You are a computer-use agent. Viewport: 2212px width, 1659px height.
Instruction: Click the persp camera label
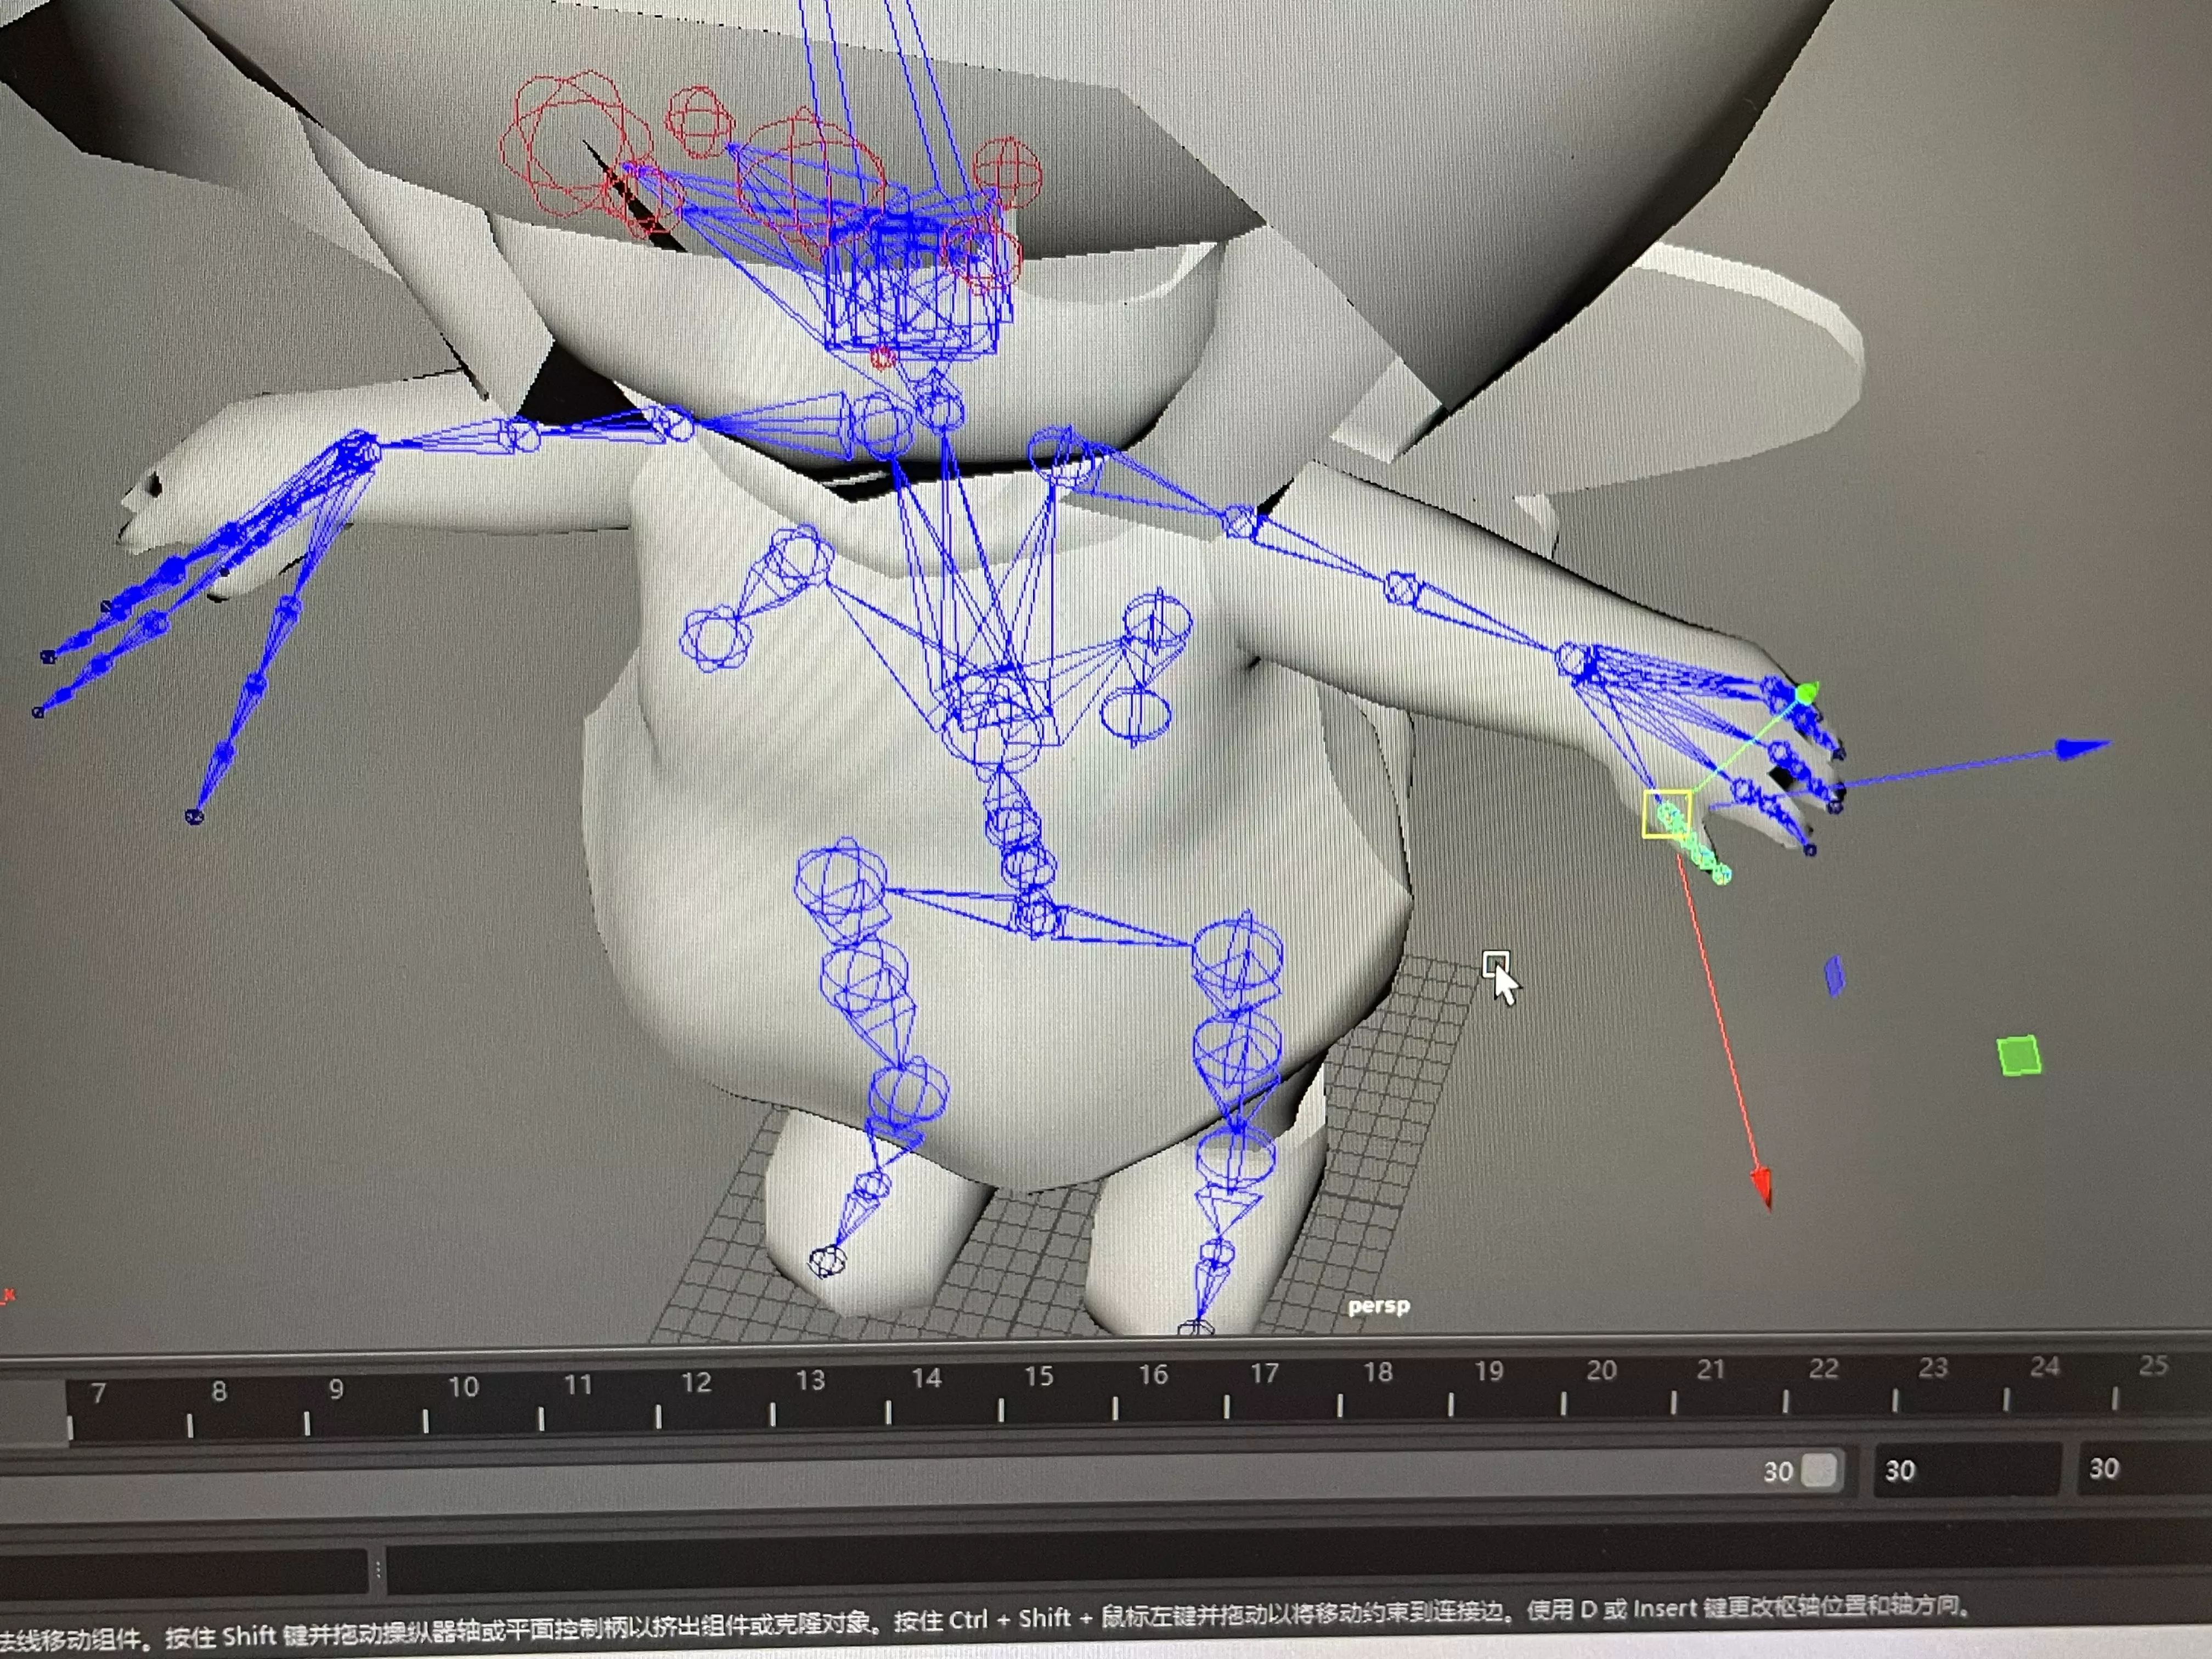tap(1378, 1306)
